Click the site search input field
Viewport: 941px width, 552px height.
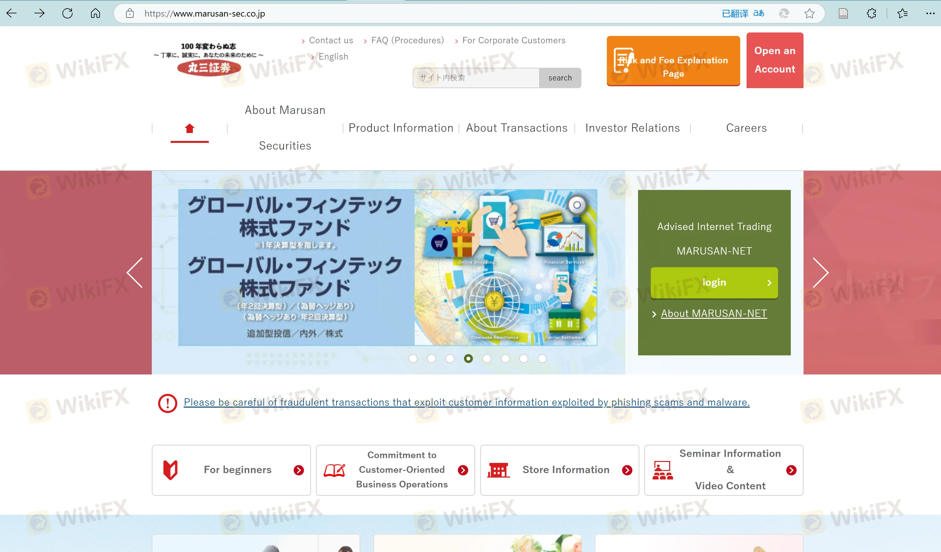(x=476, y=78)
